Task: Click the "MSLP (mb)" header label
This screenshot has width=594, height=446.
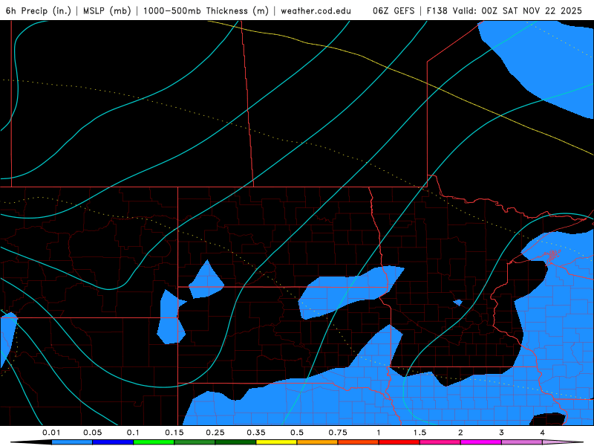Action: coord(107,10)
